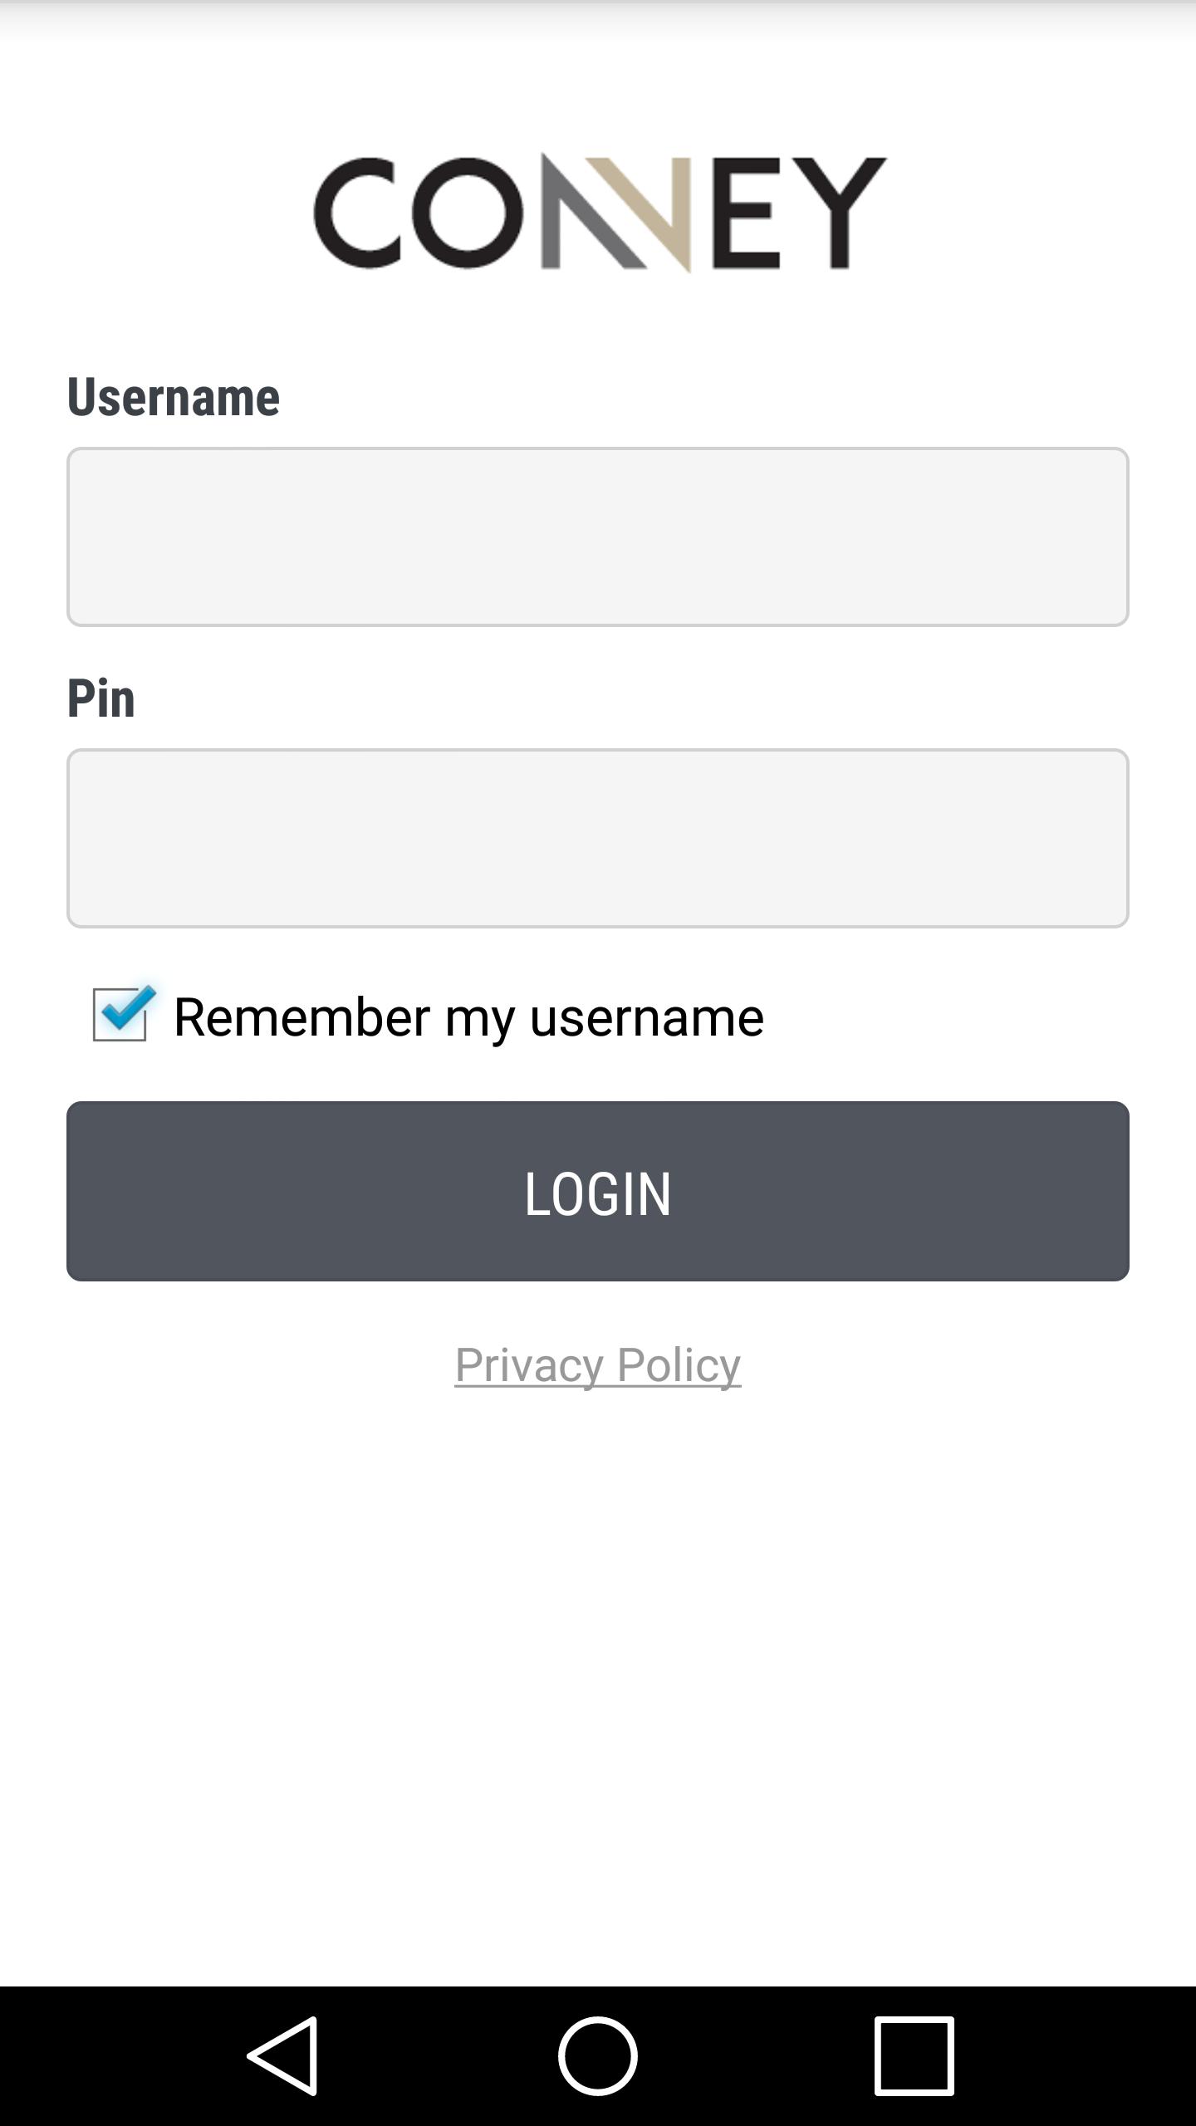Click the letter C of Conney logo
The width and height of the screenshot is (1196, 2126).
point(357,213)
